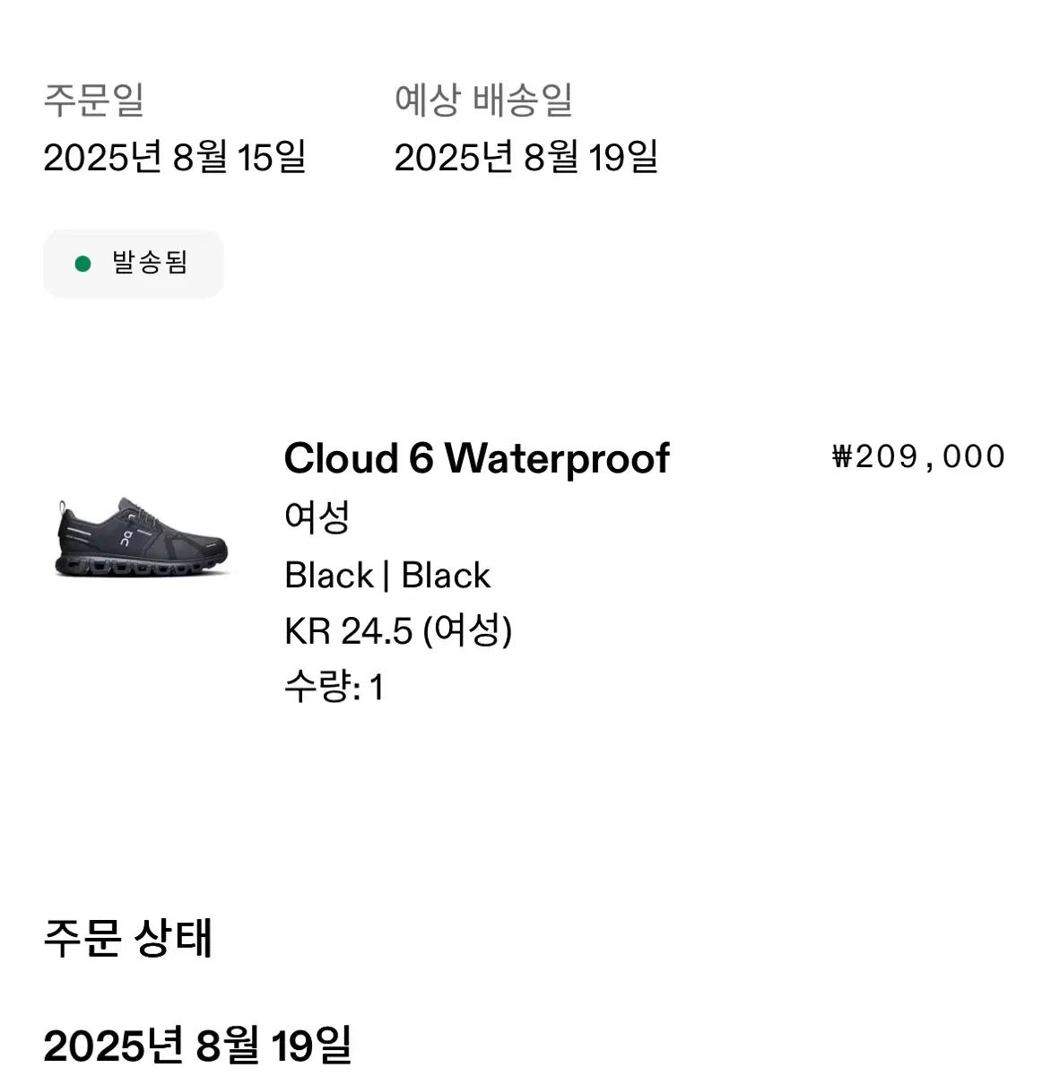
Task: Click the 예상 배송일 label
Action: coord(483,100)
